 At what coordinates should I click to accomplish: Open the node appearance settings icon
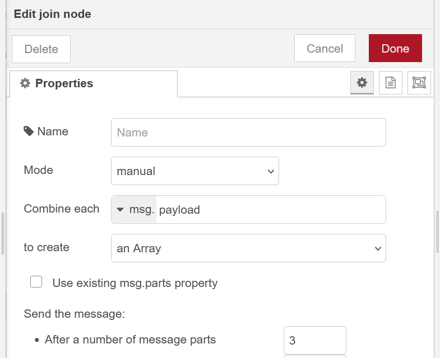pyautogui.click(x=419, y=83)
